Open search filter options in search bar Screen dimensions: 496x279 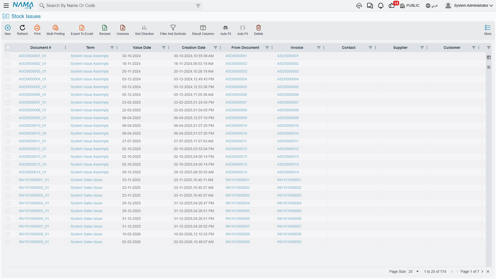(x=198, y=6)
